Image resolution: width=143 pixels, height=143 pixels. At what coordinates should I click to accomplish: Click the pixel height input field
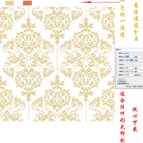point(129,60)
